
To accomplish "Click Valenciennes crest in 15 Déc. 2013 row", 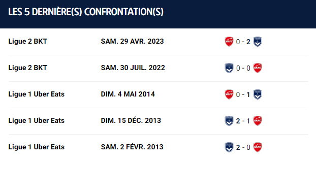I will (x=258, y=121).
